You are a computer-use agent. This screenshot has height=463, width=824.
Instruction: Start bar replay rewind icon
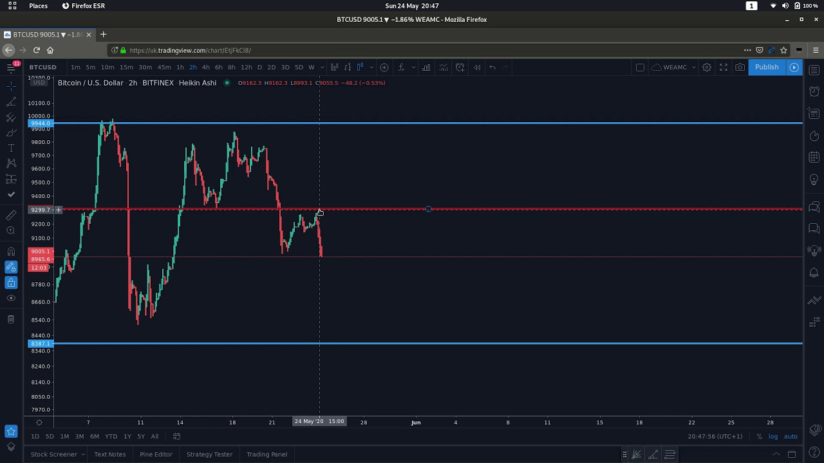pos(477,67)
